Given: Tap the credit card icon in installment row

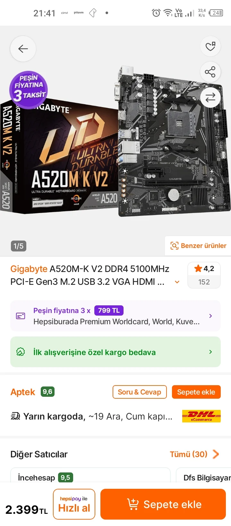Looking at the screenshot, I should [21, 316].
